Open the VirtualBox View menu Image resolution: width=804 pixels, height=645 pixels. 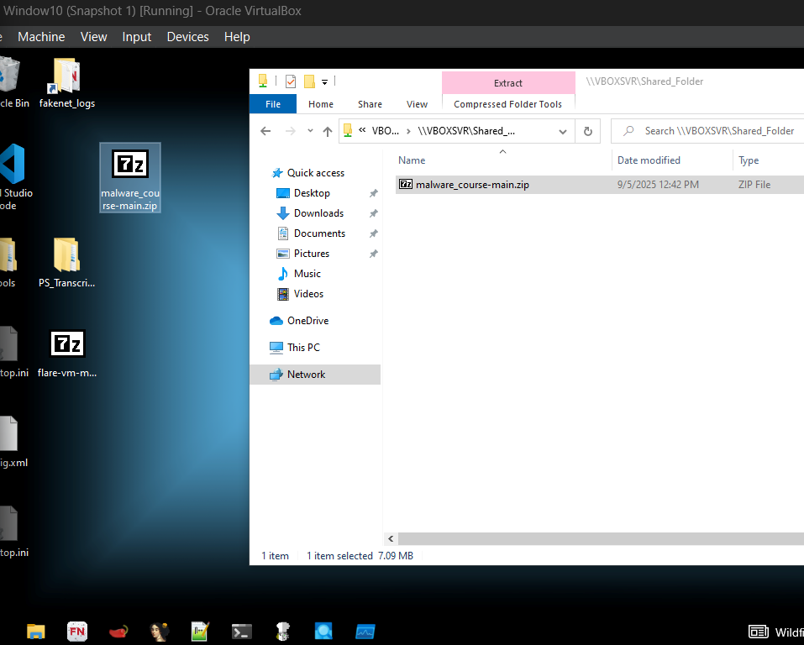94,37
